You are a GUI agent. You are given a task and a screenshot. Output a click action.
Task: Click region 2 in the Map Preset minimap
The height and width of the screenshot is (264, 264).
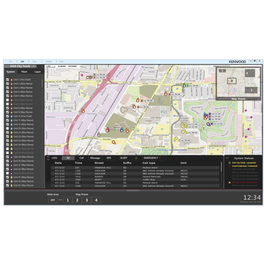click(232, 81)
